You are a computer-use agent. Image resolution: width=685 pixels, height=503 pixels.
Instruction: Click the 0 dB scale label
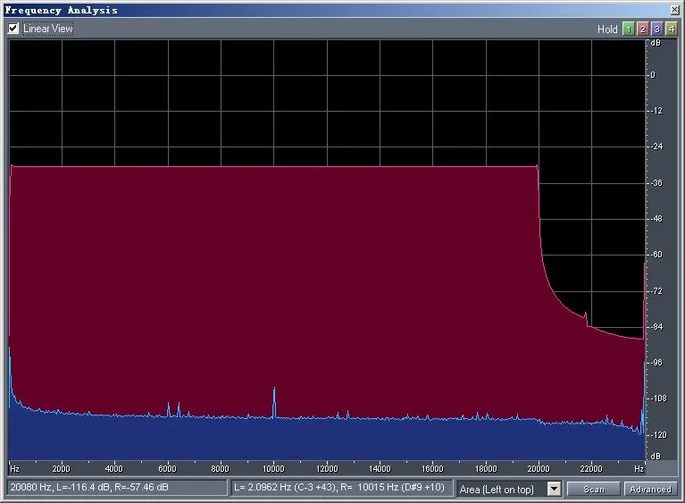click(653, 75)
